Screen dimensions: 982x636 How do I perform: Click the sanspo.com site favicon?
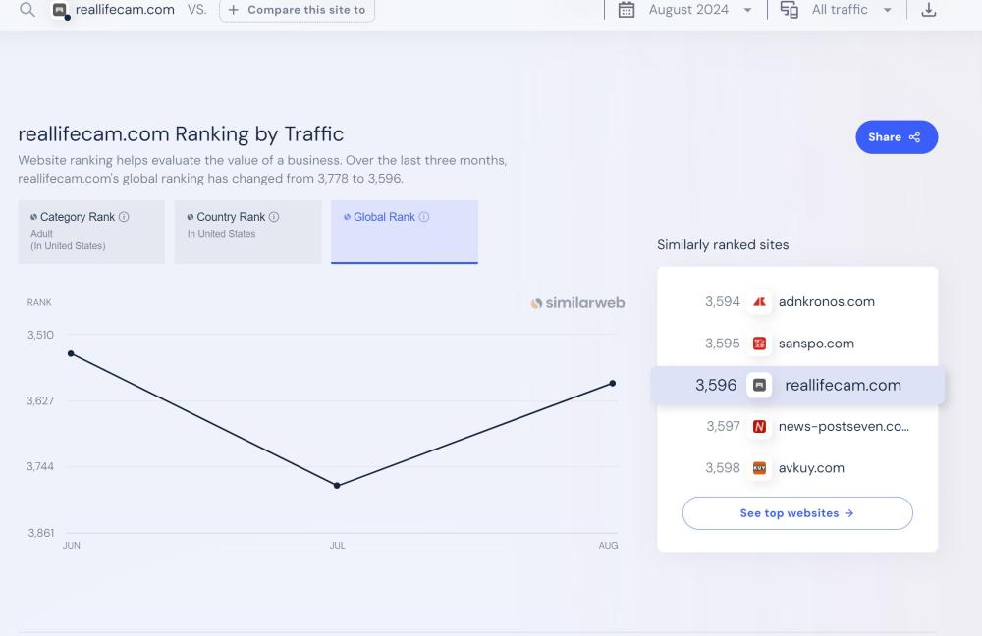point(759,344)
